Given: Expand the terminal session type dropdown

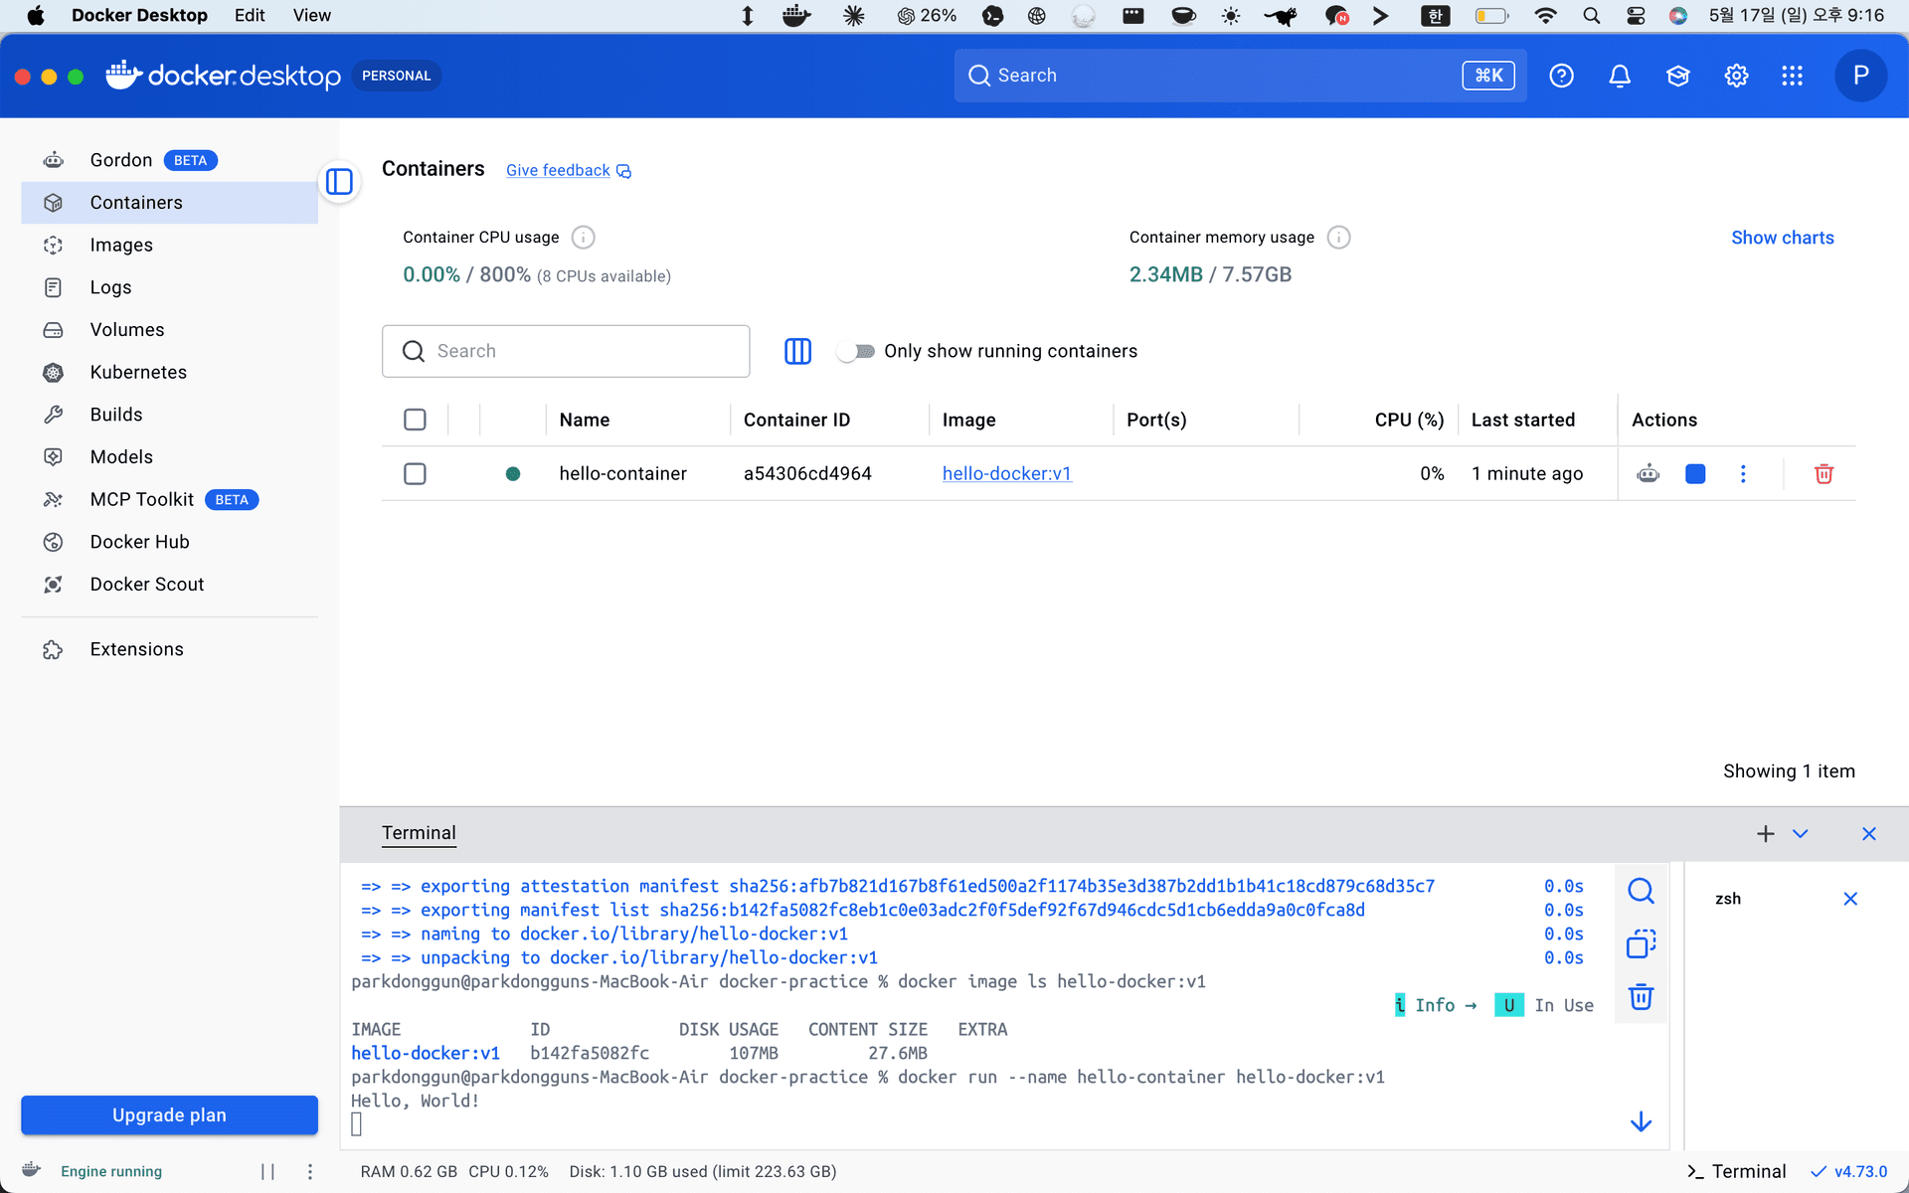Looking at the screenshot, I should 1801,834.
